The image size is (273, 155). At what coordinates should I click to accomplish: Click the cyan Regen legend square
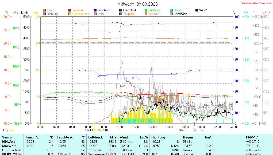point(171,10)
